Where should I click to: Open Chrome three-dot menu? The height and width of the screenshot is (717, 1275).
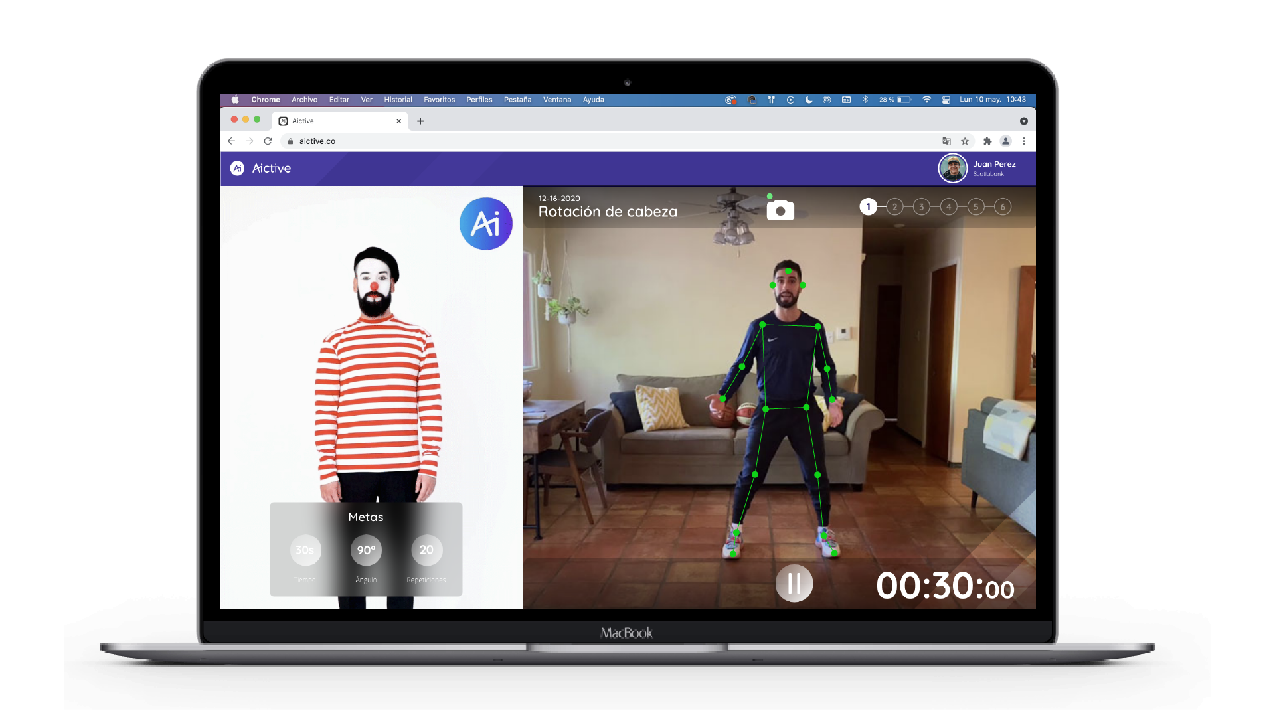click(x=1024, y=141)
